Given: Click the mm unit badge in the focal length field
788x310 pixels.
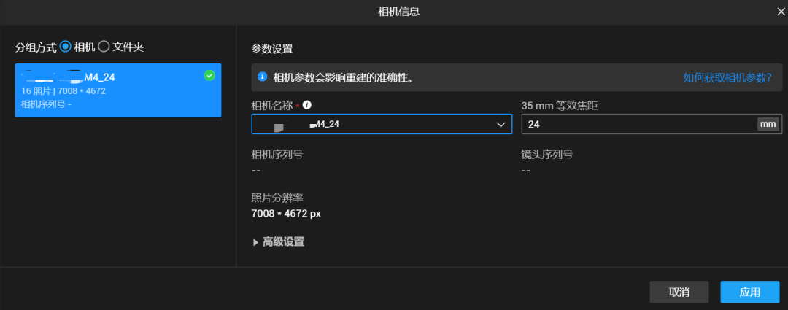Looking at the screenshot, I should [x=768, y=124].
